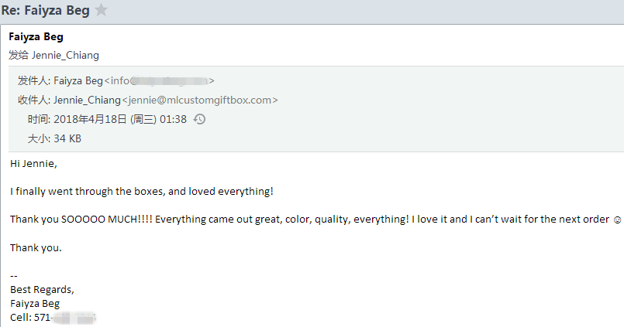Click the Faiyza Beg signature name
This screenshot has height=327, width=624.
click(x=35, y=303)
